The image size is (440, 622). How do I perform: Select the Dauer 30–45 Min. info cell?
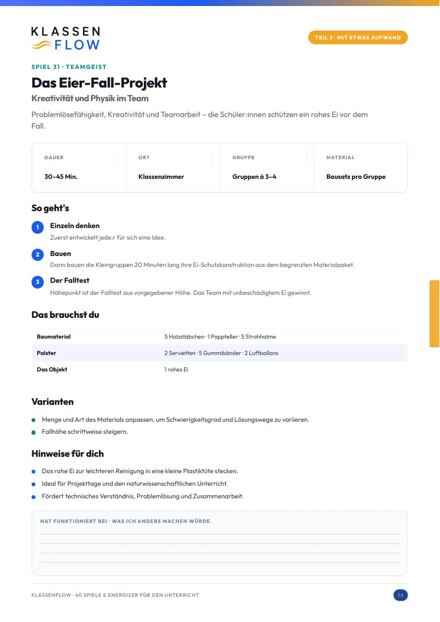point(79,167)
